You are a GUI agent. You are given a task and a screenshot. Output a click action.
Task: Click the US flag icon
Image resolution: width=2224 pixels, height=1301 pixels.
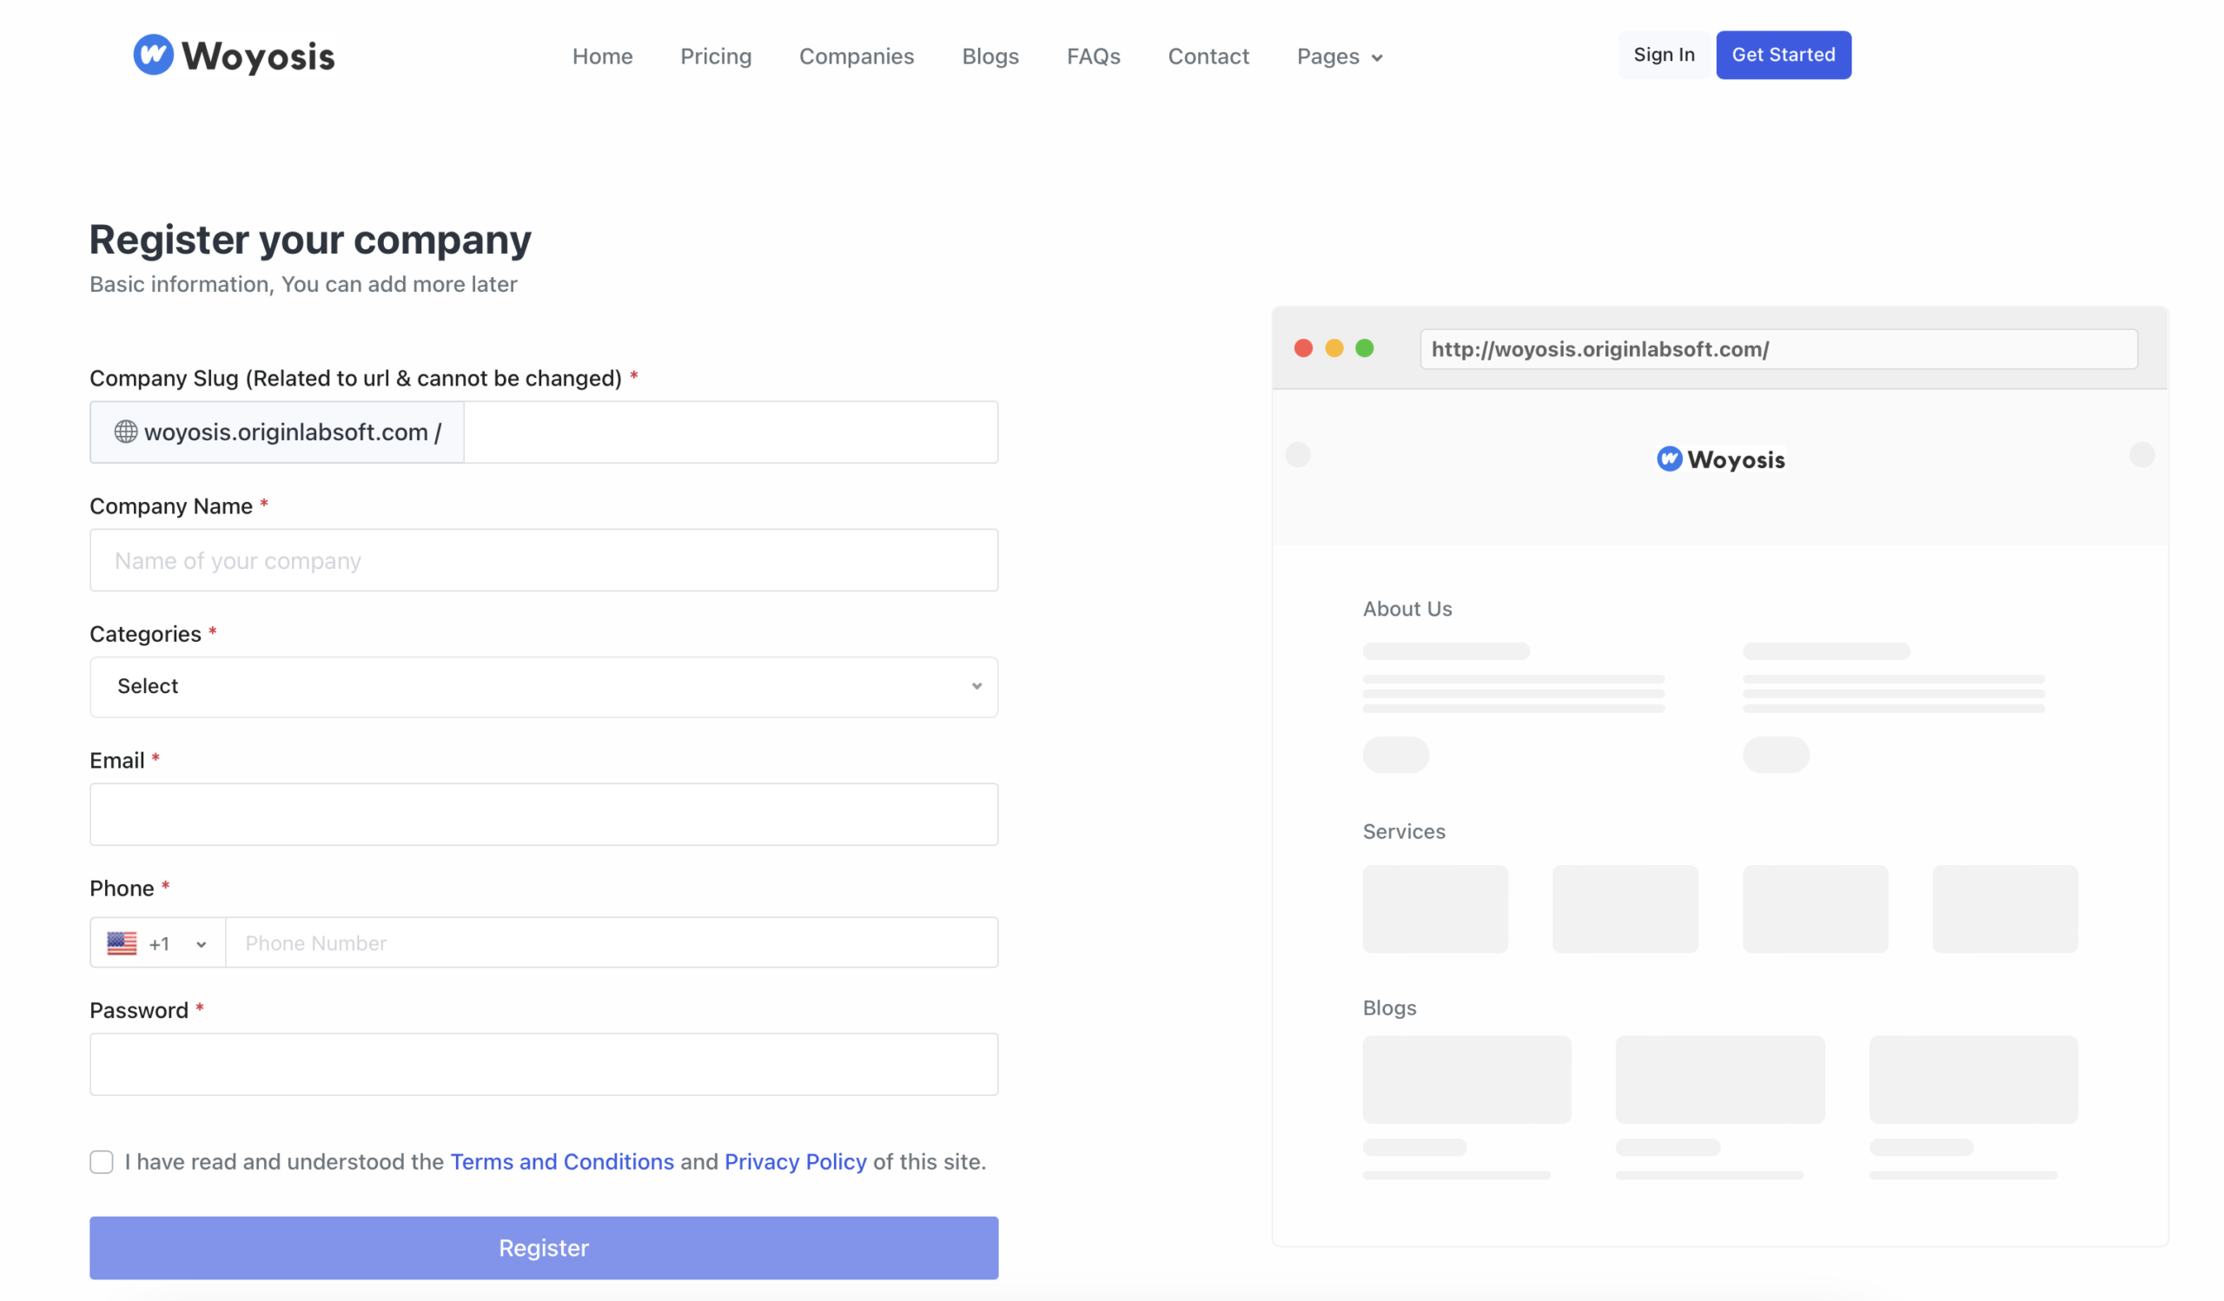(122, 944)
